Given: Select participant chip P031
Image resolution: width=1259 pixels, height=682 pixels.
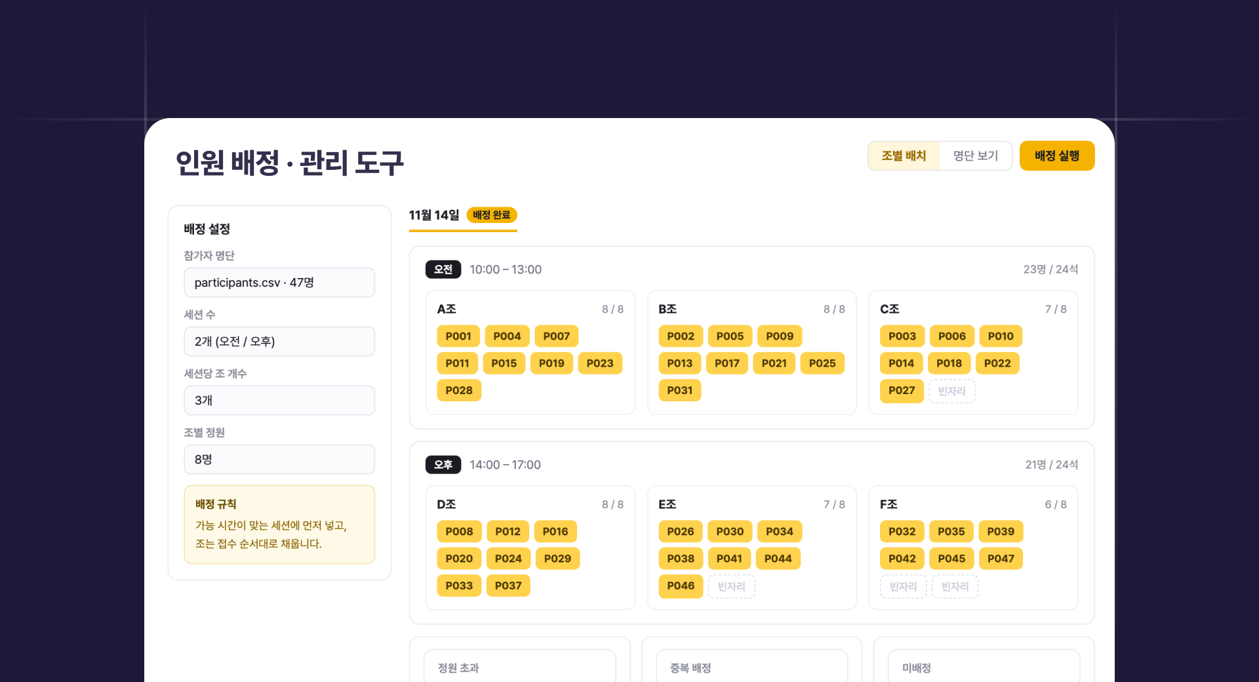Looking at the screenshot, I should click(680, 391).
